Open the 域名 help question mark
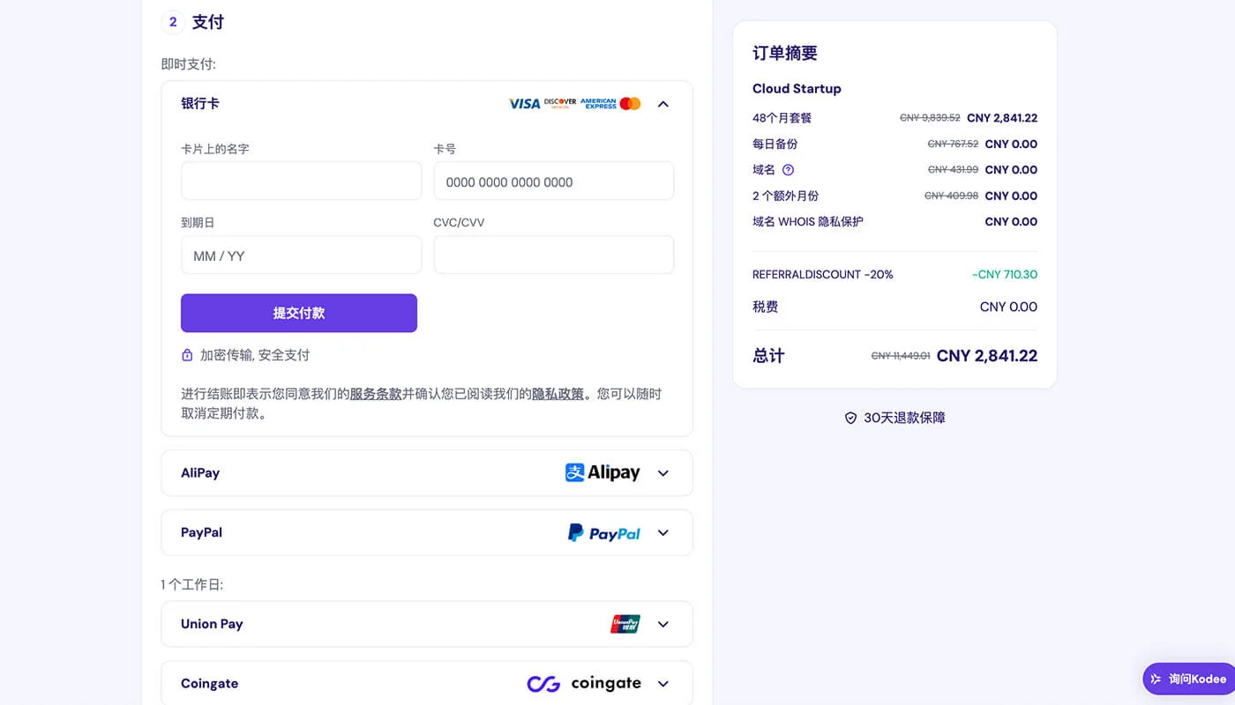Image resolution: width=1235 pixels, height=705 pixels. click(x=787, y=169)
